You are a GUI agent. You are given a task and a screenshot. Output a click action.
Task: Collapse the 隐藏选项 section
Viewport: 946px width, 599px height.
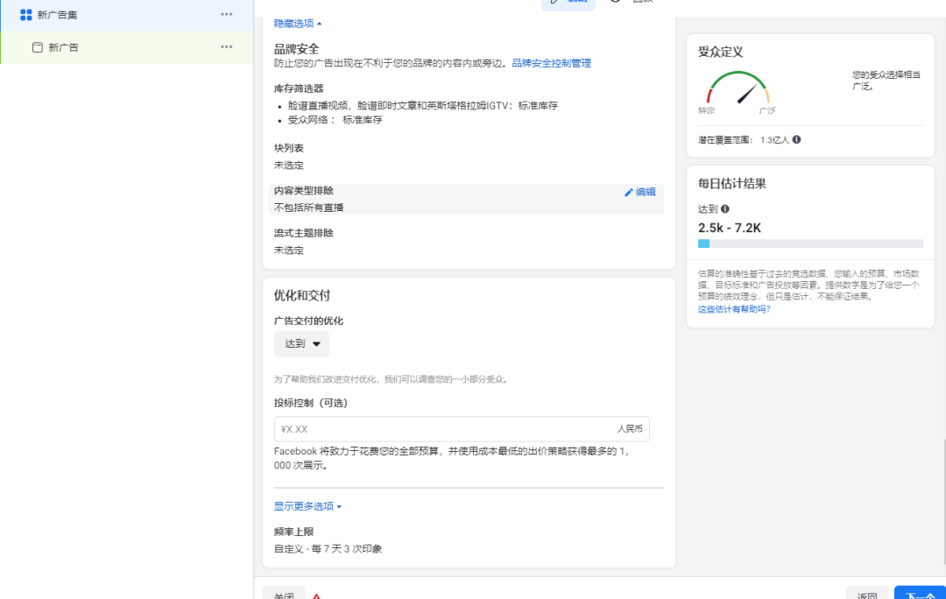[x=294, y=24]
